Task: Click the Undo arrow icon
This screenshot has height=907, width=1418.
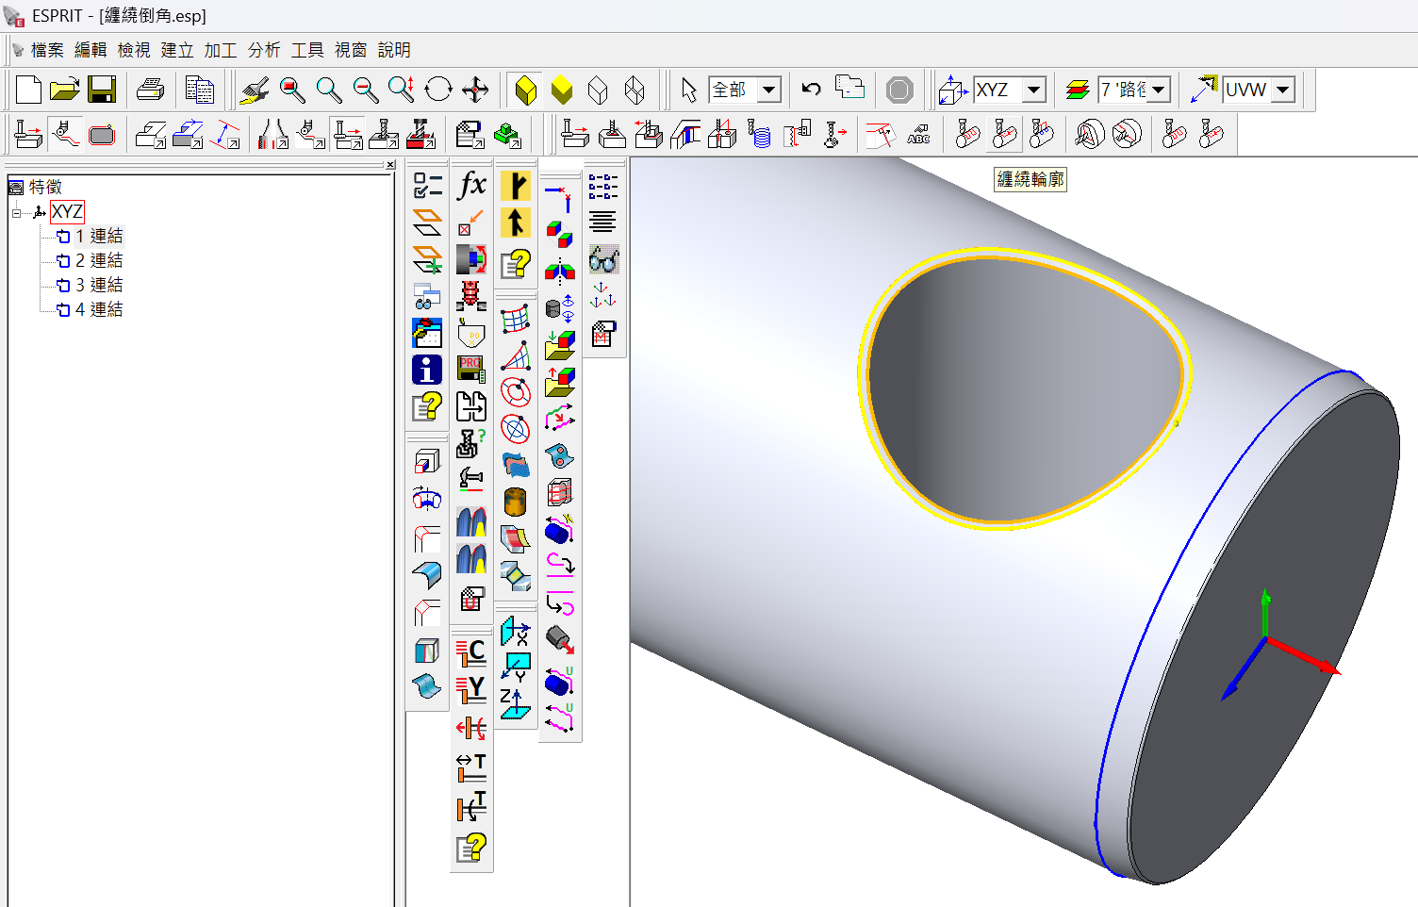Action: (811, 90)
